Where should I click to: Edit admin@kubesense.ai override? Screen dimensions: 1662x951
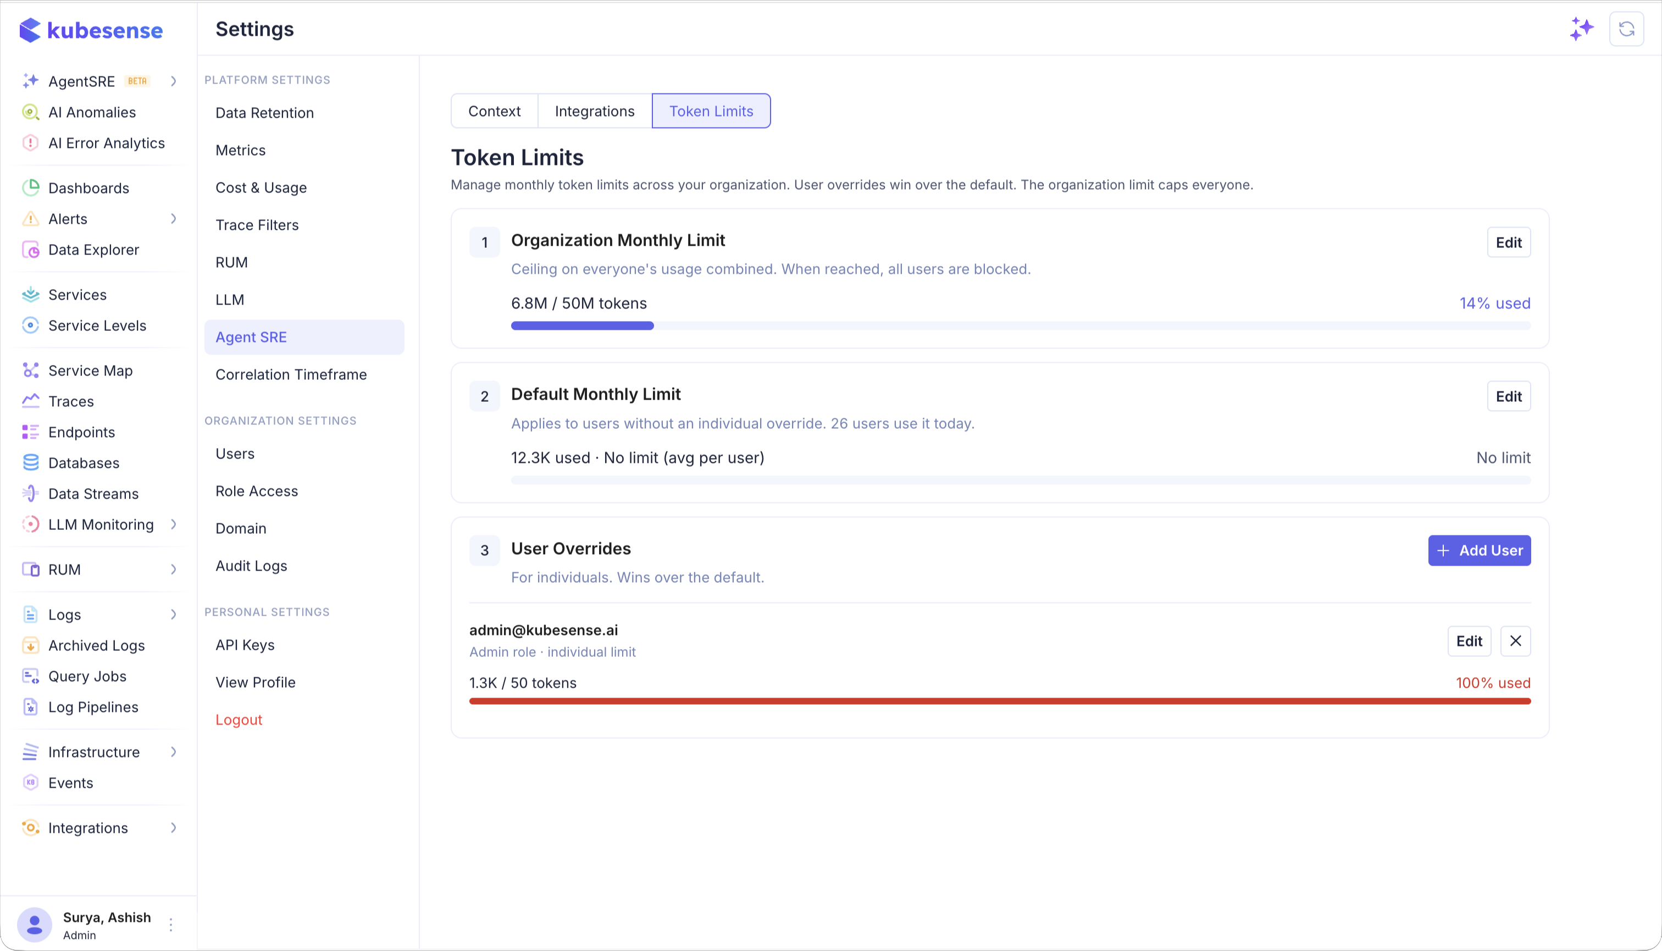click(x=1469, y=642)
